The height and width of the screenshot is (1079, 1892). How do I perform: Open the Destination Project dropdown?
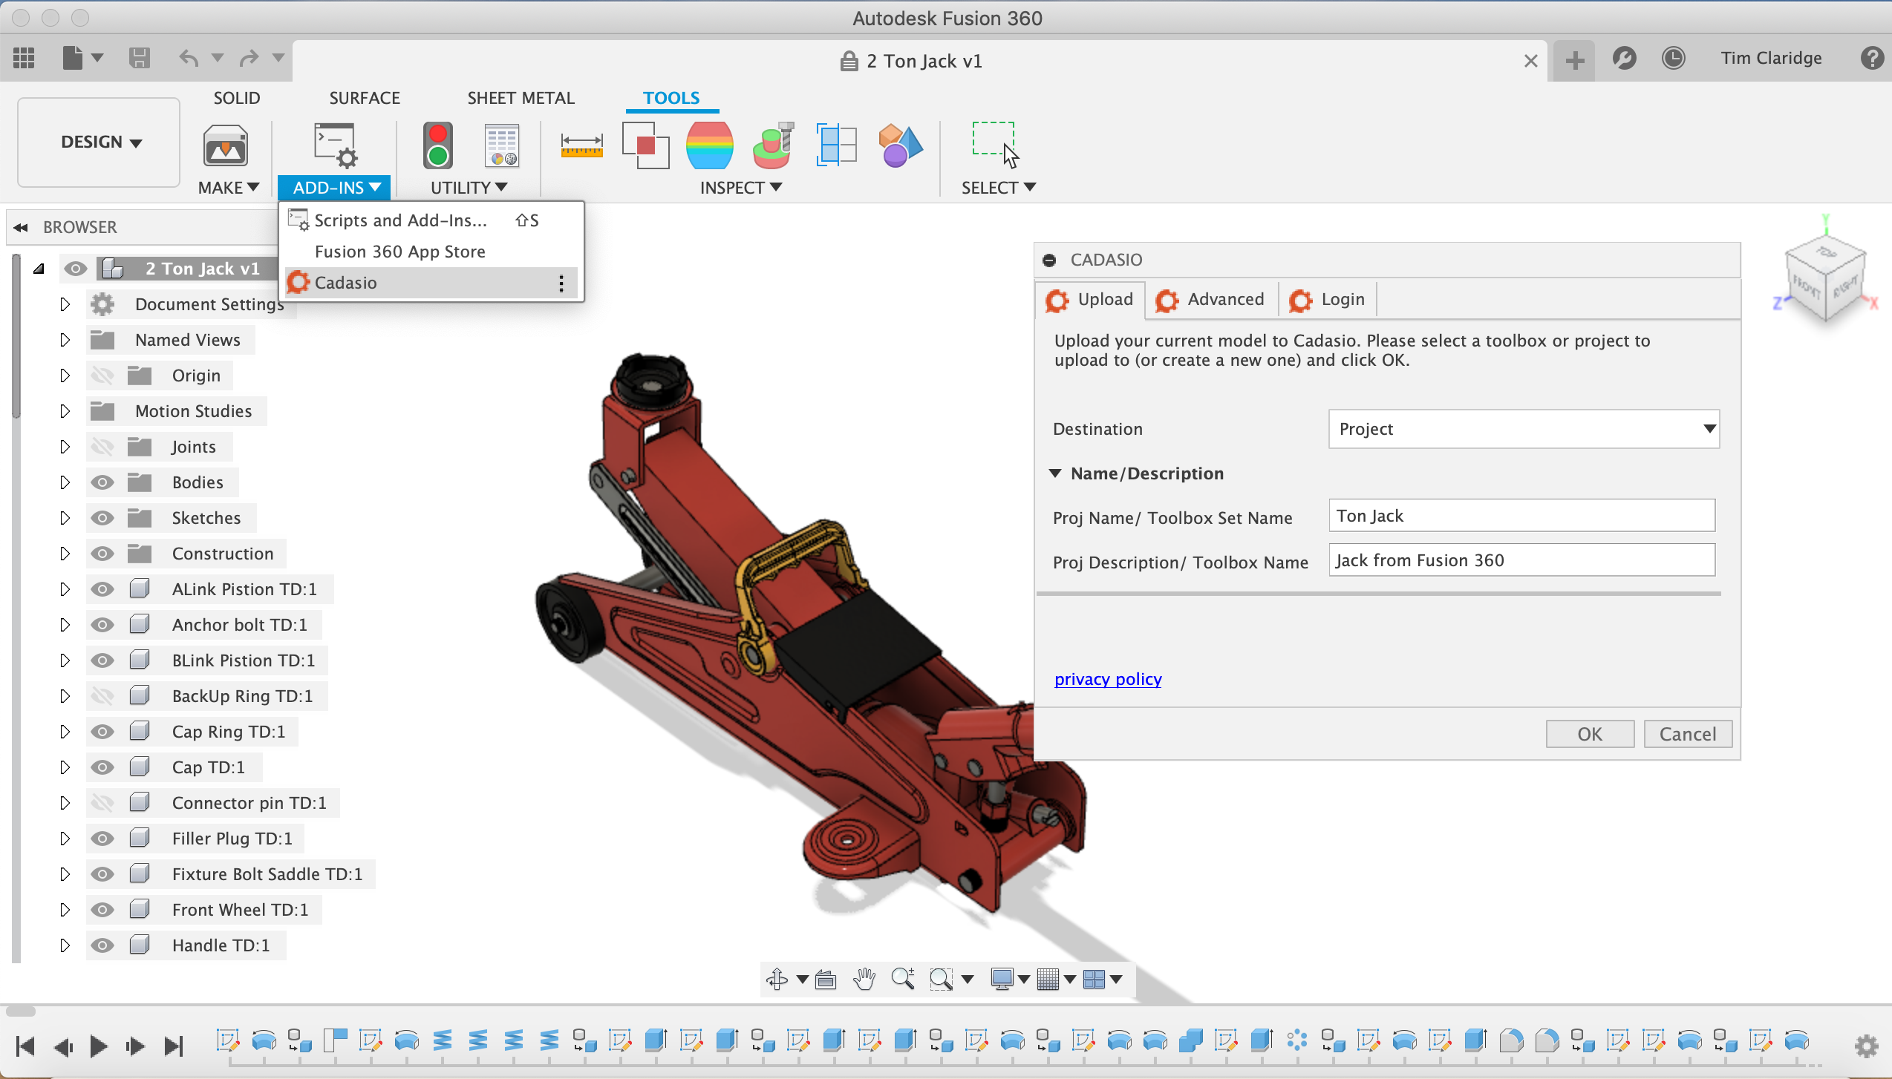click(1523, 429)
